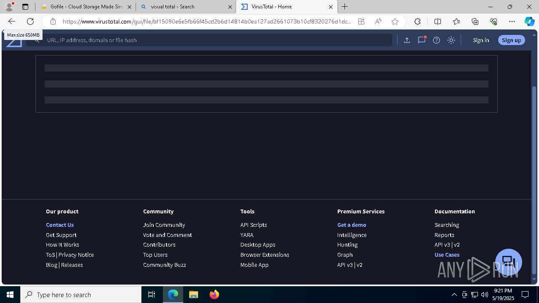Screen dimensions: 539x303
Task: Click the Use Cases link
Action: pos(447,255)
